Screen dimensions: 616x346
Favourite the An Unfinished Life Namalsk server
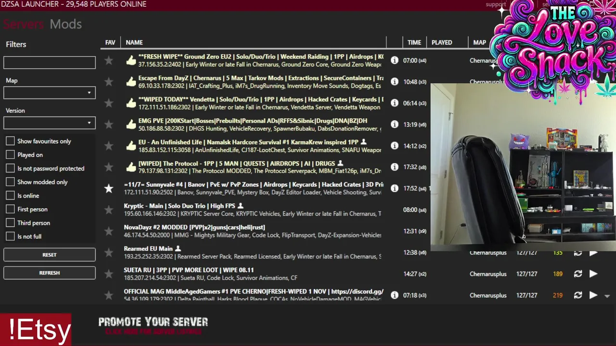109,146
